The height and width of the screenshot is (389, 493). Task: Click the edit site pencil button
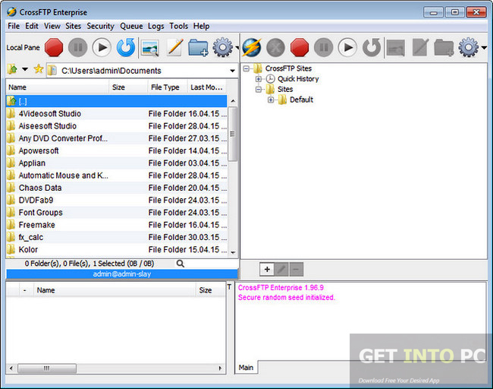281,269
